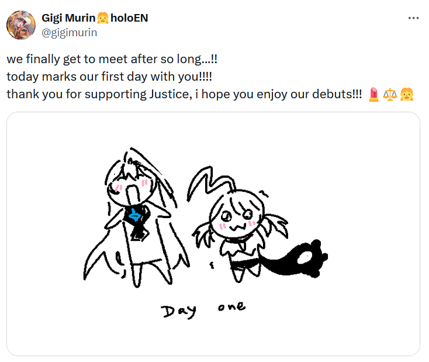Click the holoEN text in the display name
Screen dimensions: 429x362
coord(129,18)
